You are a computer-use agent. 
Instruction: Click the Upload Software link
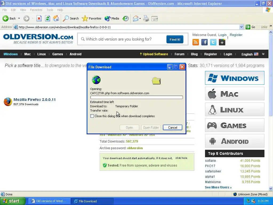(x=154, y=54)
